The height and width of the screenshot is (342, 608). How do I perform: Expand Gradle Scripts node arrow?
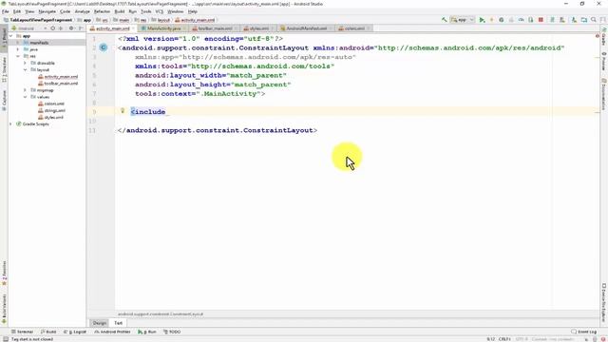point(10,124)
